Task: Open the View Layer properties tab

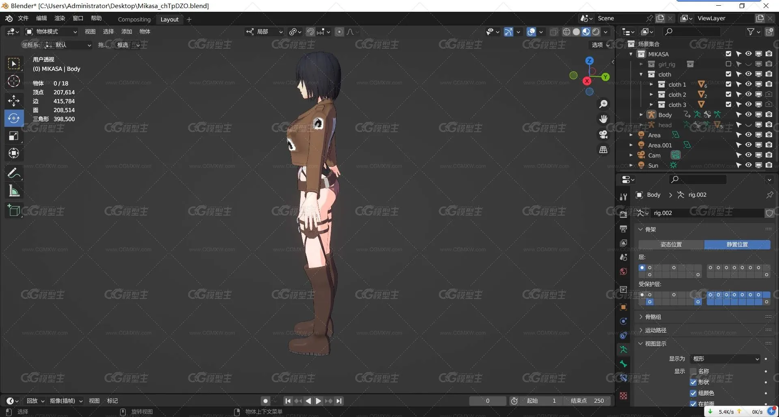Action: point(624,243)
